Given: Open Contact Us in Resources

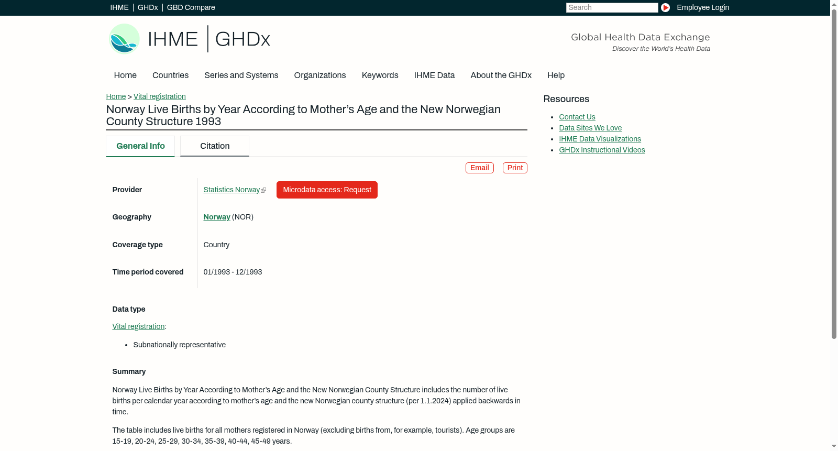Looking at the screenshot, I should (577, 117).
